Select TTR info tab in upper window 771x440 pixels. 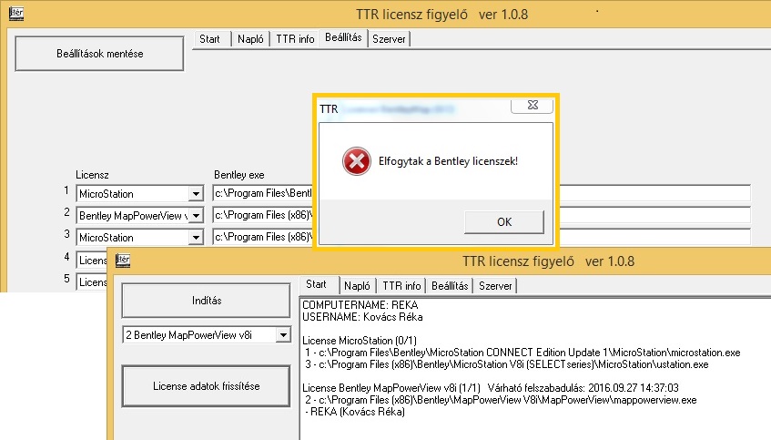coord(294,38)
